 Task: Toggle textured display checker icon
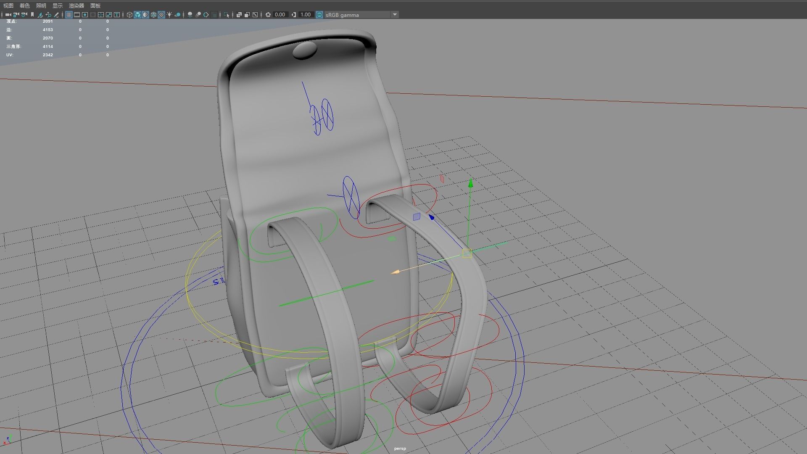click(161, 15)
